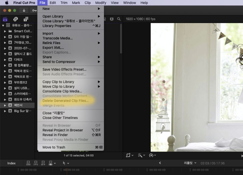Viewport: 243px width, 175px height.
Task: Click the Smart Collections folder icon
Action: 10,31
